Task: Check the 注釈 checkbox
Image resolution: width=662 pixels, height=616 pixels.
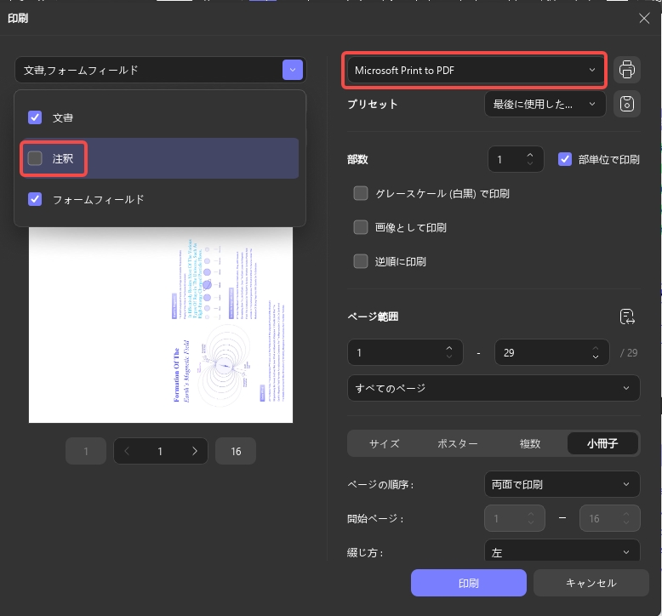Action: coord(35,158)
